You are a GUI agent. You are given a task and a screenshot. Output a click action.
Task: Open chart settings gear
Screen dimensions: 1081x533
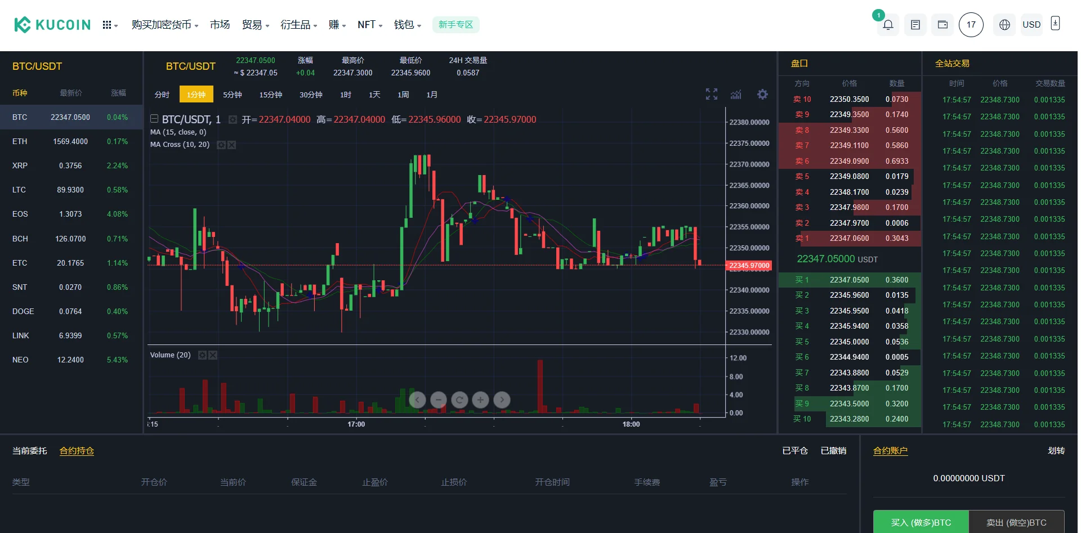tap(762, 95)
